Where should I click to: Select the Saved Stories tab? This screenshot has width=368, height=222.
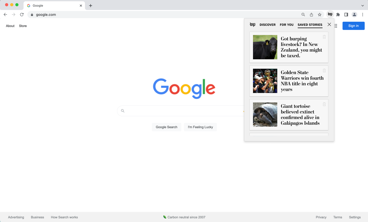pos(310,25)
